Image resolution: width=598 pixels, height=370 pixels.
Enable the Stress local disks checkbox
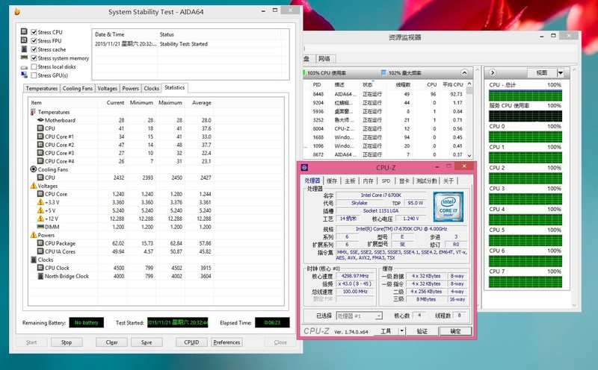34,67
